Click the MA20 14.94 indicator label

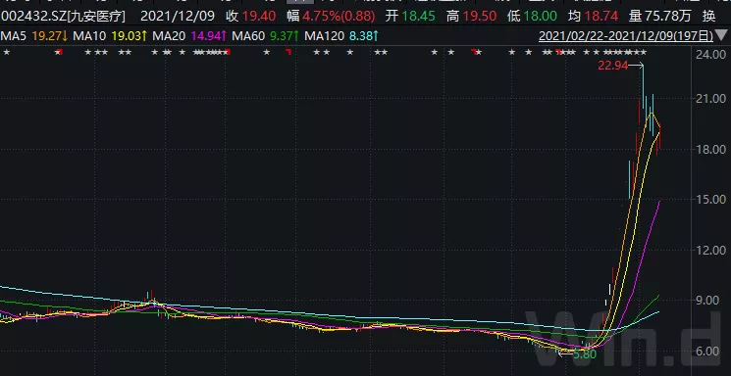click(x=189, y=35)
